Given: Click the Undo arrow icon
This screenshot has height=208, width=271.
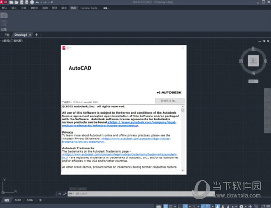Looking at the screenshot, I should (37, 2).
